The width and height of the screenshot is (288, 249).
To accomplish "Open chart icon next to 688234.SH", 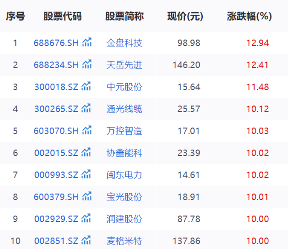I will (87, 64).
